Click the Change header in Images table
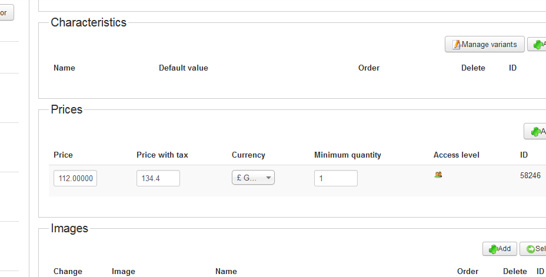546x277 pixels. pos(68,271)
